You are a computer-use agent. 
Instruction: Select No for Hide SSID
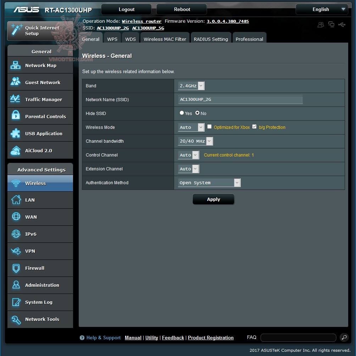click(x=197, y=113)
